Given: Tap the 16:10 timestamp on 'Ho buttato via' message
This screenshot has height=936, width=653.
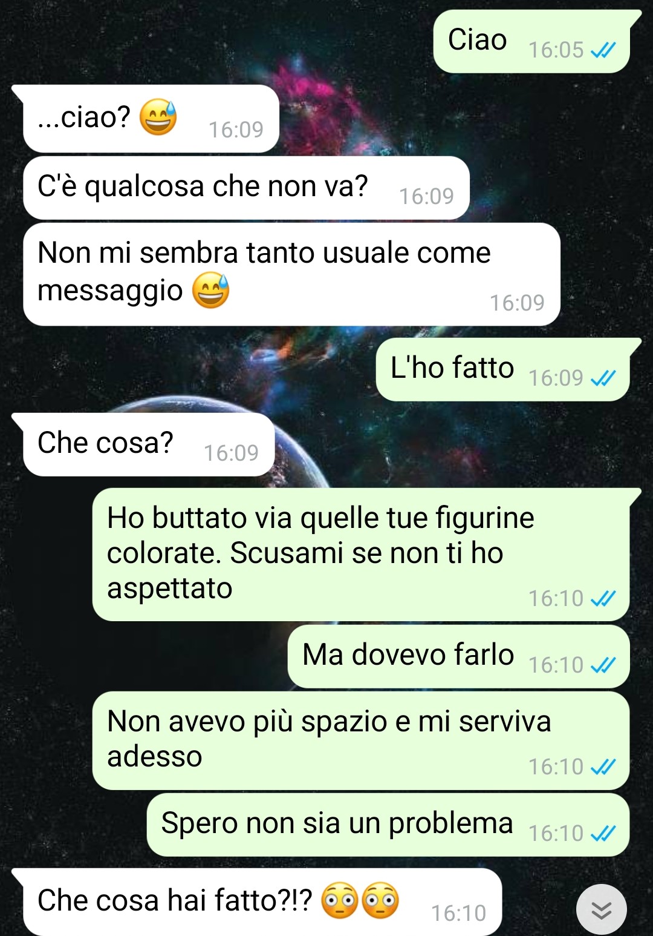Looking at the screenshot, I should pos(556,599).
